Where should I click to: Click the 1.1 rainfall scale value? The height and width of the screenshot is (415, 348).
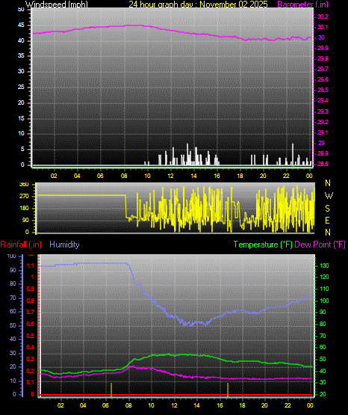[31, 265]
